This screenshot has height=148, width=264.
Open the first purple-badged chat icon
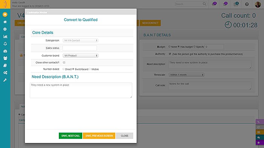pos(214,4)
